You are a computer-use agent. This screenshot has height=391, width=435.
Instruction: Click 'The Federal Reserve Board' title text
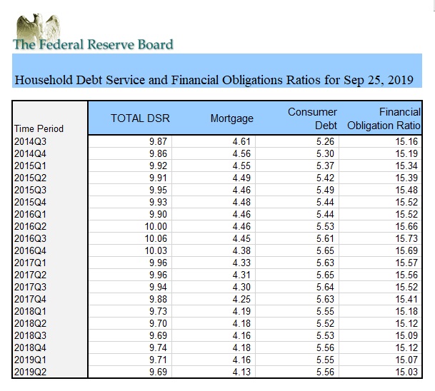pos(93,44)
